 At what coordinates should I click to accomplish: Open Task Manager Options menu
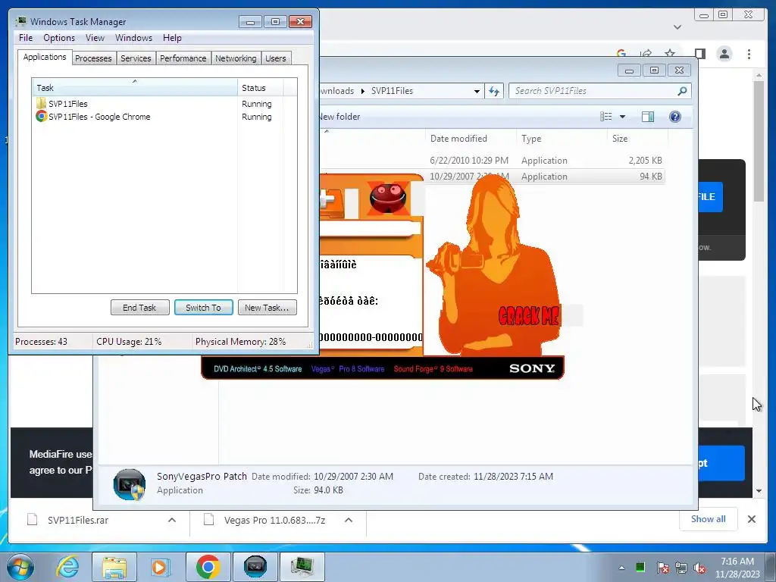pyautogui.click(x=59, y=38)
